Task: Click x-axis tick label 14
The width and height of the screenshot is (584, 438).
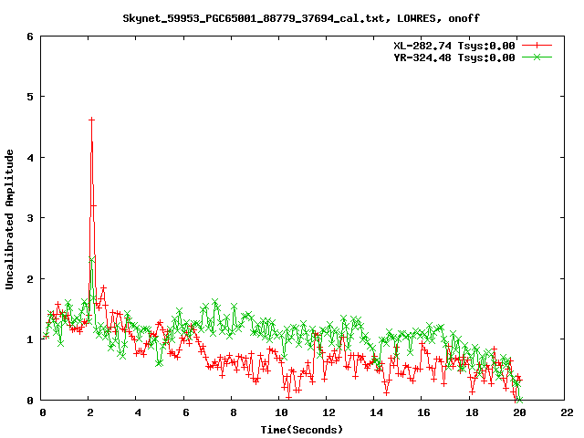Action: click(377, 412)
